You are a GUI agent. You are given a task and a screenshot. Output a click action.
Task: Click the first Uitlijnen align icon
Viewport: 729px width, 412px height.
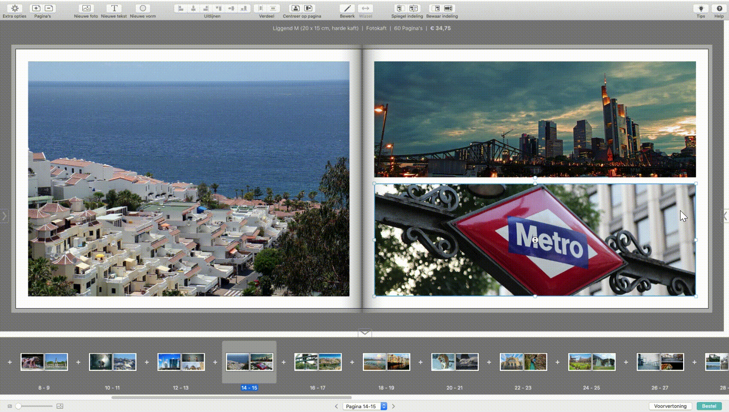point(181,8)
